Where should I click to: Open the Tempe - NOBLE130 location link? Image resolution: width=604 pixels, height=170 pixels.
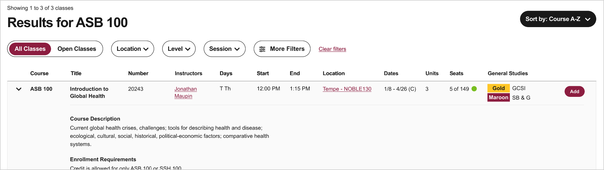point(347,89)
